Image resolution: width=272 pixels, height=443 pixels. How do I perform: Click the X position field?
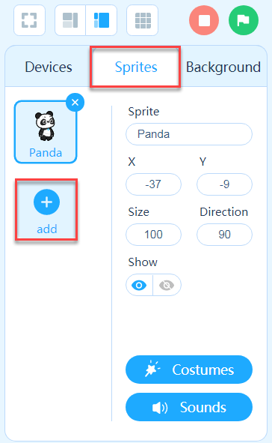153,184
